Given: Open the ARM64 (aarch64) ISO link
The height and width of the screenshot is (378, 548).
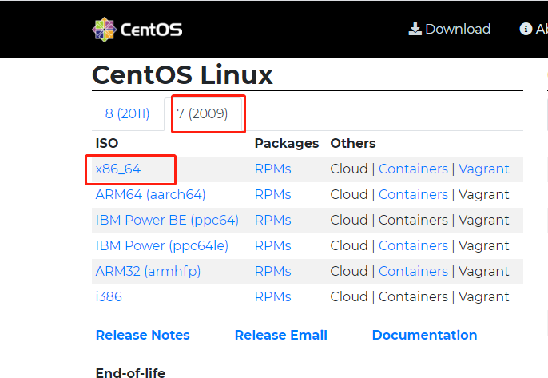Looking at the screenshot, I should (x=150, y=194).
